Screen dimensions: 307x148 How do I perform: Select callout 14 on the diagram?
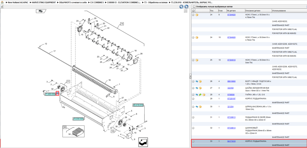[122, 24]
